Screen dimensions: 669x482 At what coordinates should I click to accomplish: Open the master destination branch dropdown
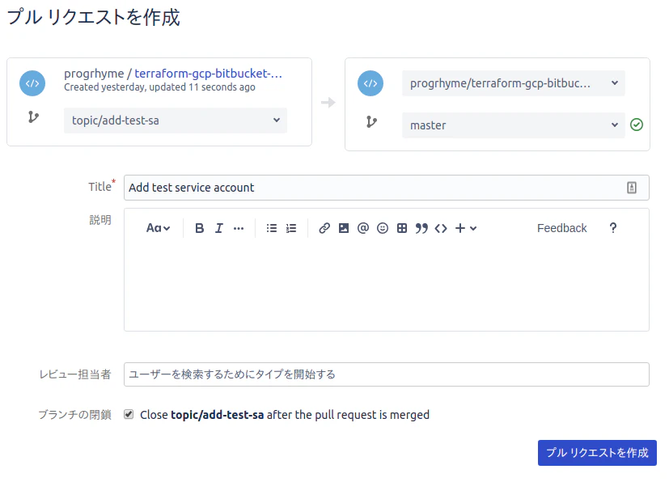tap(513, 125)
